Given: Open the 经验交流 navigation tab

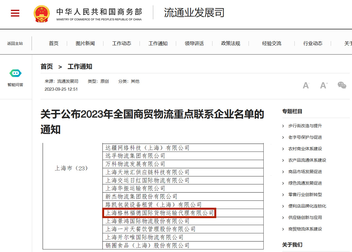Looking at the screenshot, I should pyautogui.click(x=272, y=43).
